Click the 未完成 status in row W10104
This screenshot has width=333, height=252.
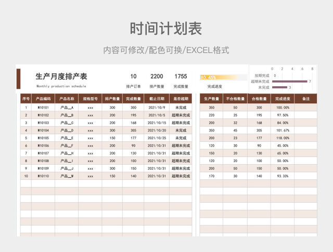pos(181,130)
